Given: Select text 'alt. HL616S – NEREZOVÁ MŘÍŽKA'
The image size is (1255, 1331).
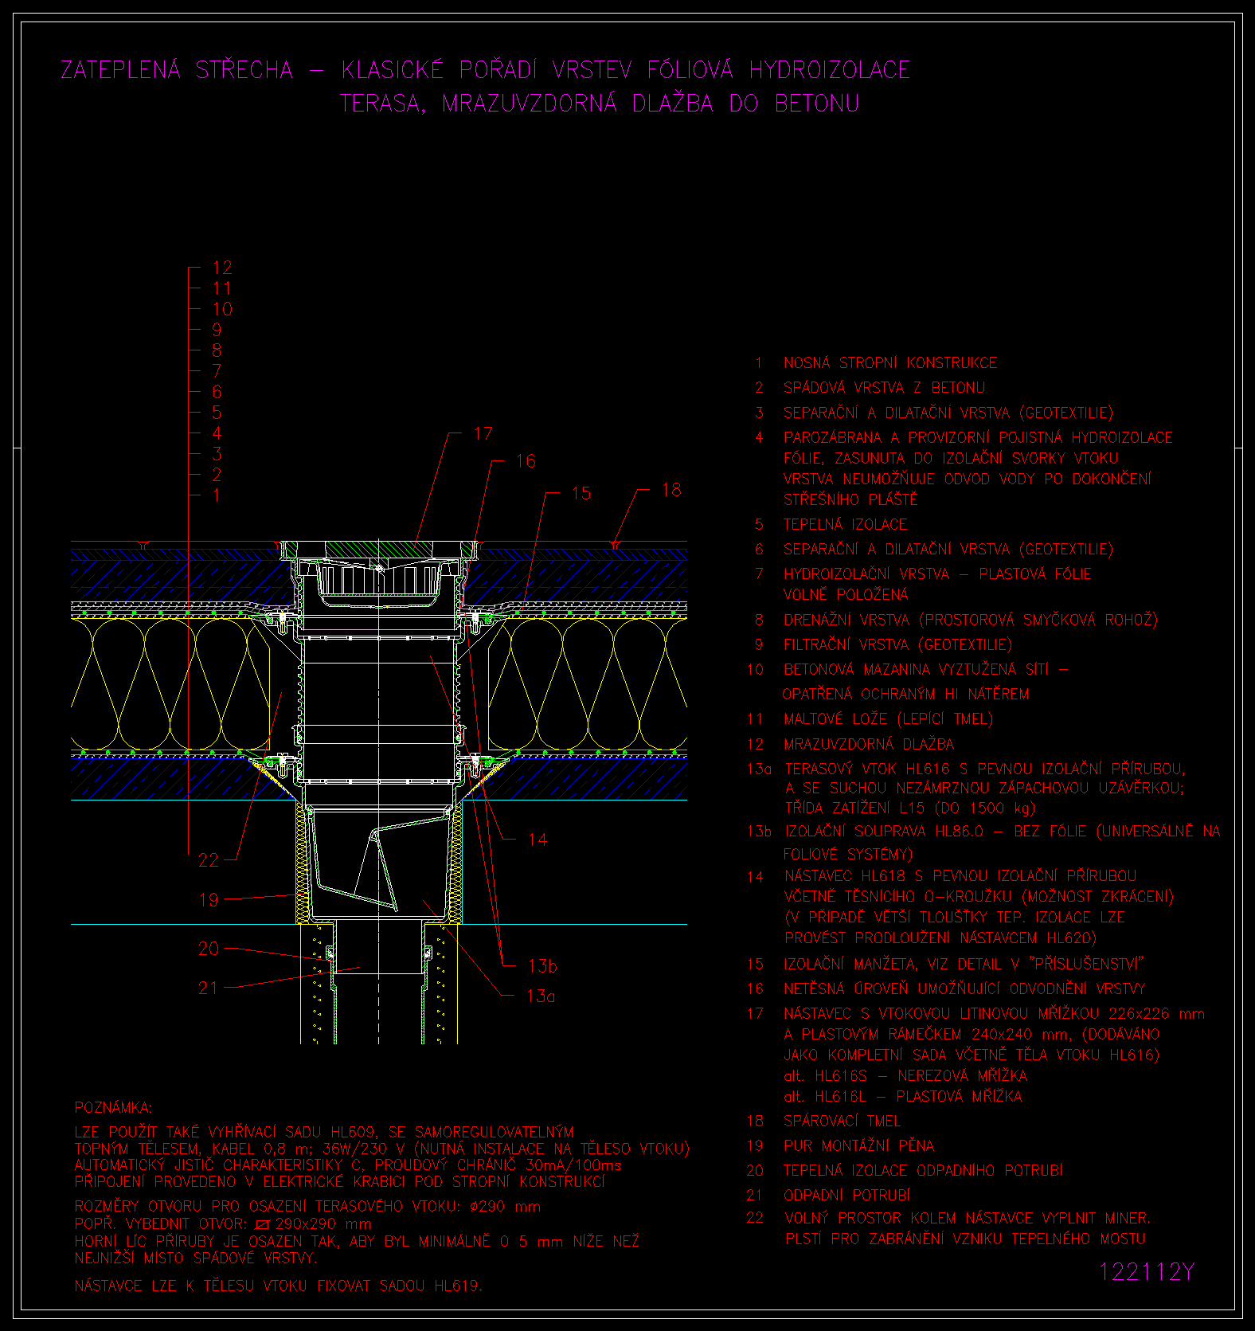Looking at the screenshot, I should pyautogui.click(x=905, y=1076).
